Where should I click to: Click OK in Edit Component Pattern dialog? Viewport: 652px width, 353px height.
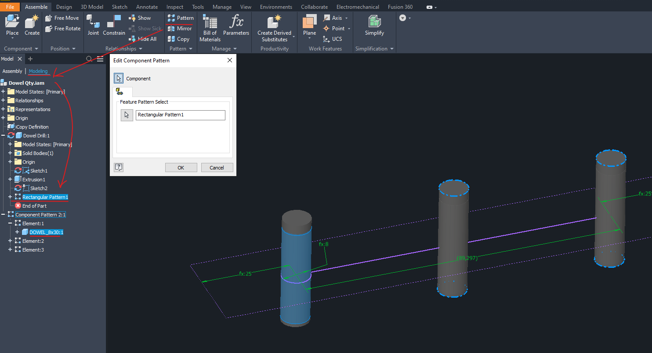point(181,167)
